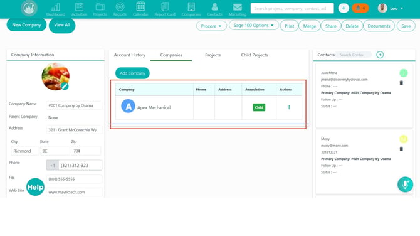Open the orange notifications badge
Image resolution: width=420 pixels, height=236 pixels.
tap(360, 8)
